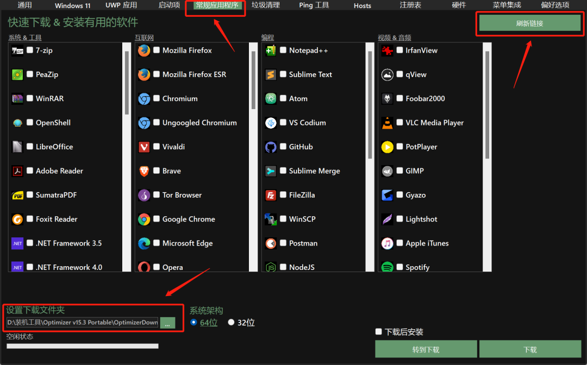
Task: Open the Hosts tab
Action: [x=363, y=5]
